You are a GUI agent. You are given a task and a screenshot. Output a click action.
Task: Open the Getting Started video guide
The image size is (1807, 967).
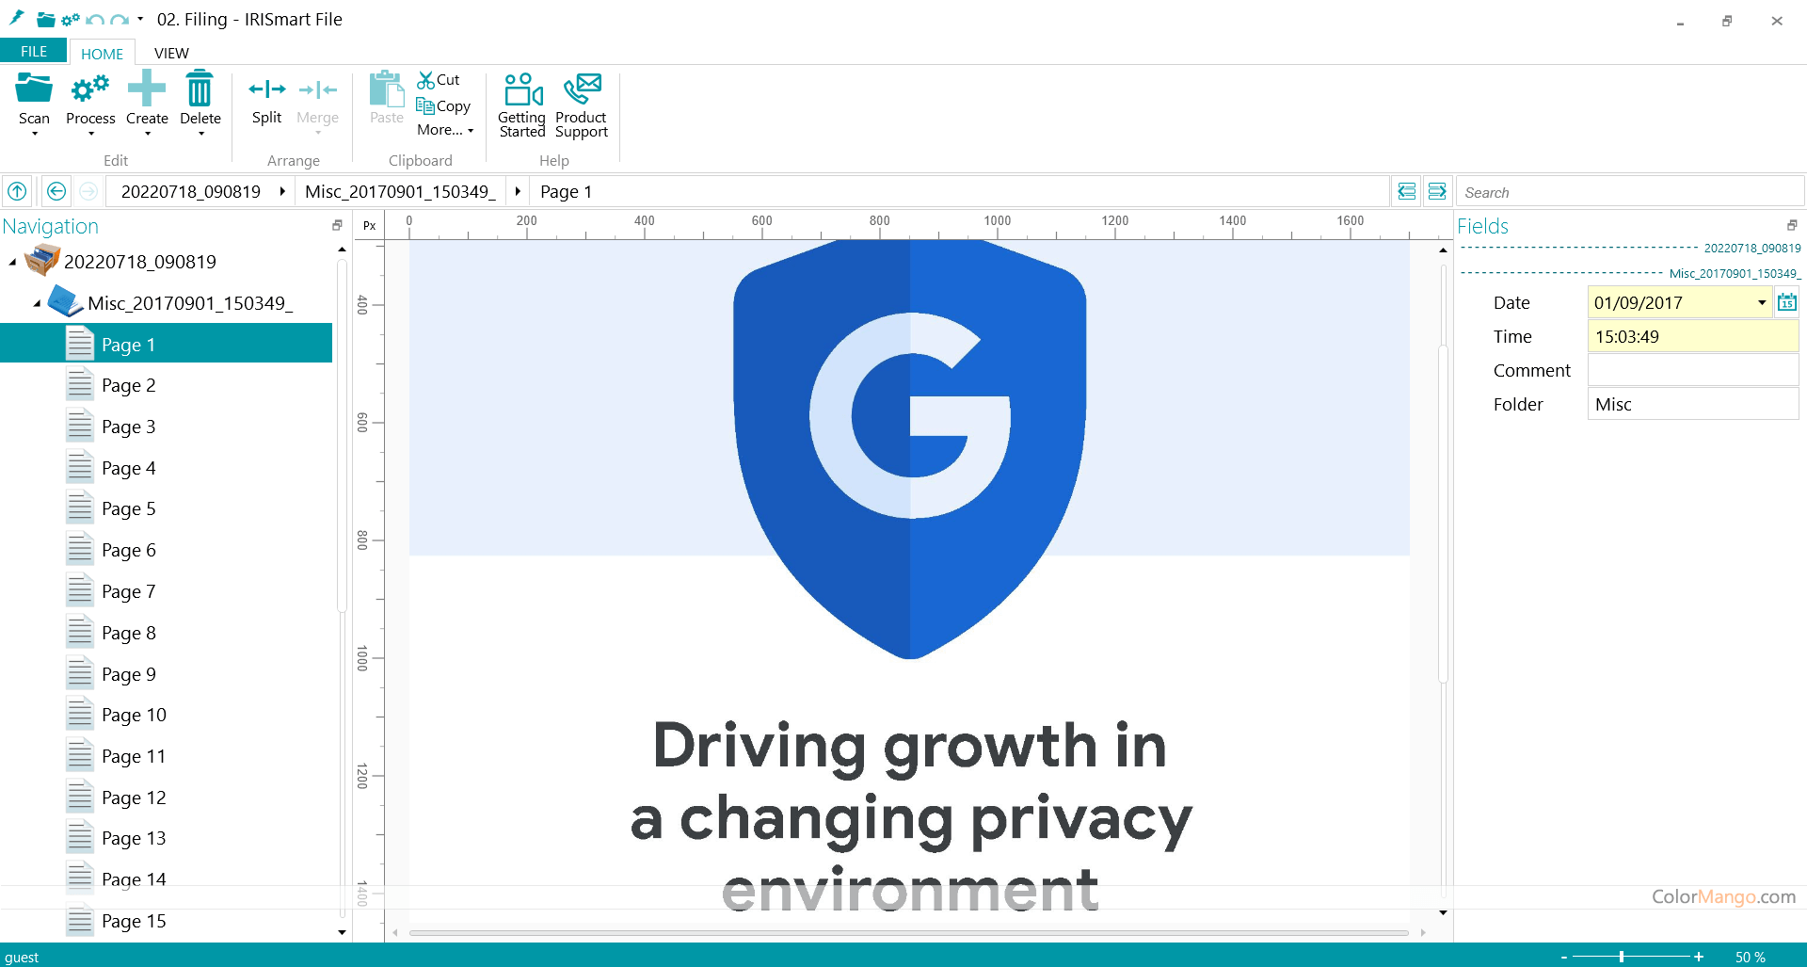(522, 90)
